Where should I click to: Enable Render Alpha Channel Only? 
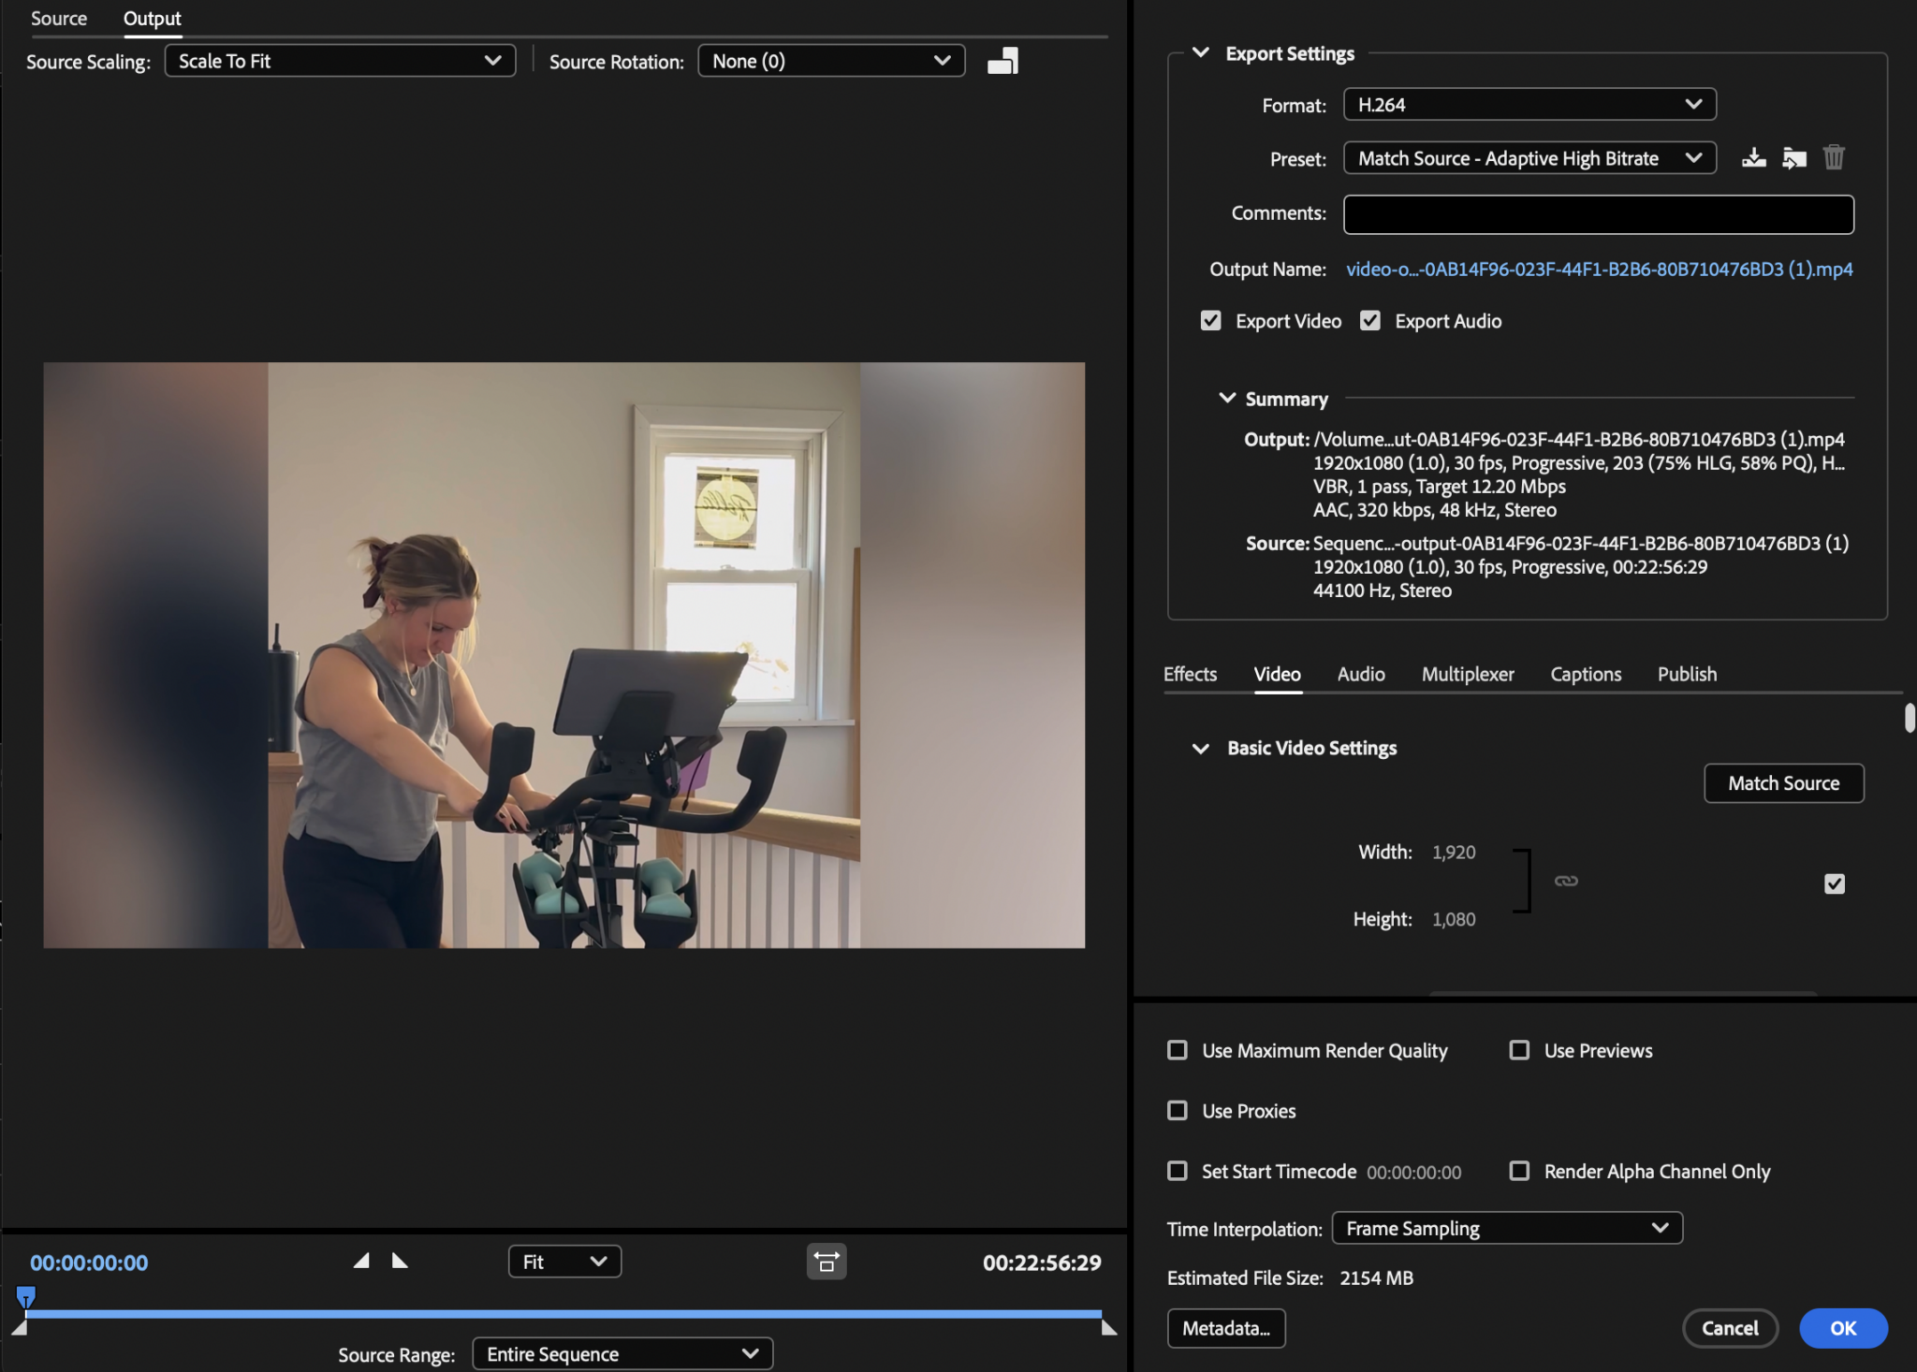[x=1518, y=1171]
